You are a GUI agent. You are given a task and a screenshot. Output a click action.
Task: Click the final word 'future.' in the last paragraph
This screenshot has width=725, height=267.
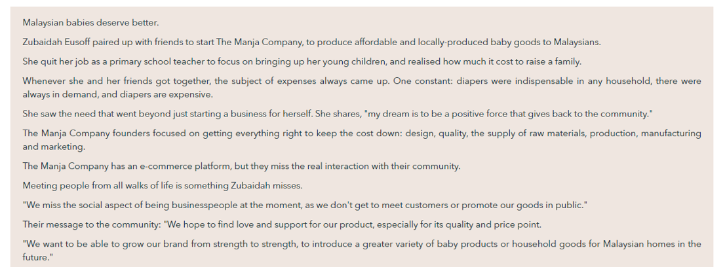click(x=38, y=257)
